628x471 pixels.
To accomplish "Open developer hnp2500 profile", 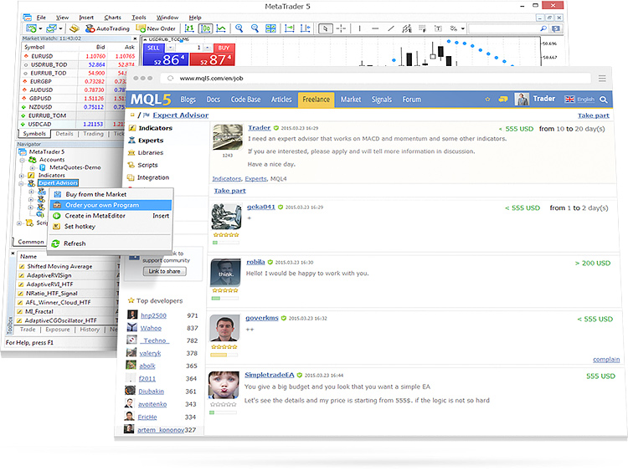I will tap(153, 315).
